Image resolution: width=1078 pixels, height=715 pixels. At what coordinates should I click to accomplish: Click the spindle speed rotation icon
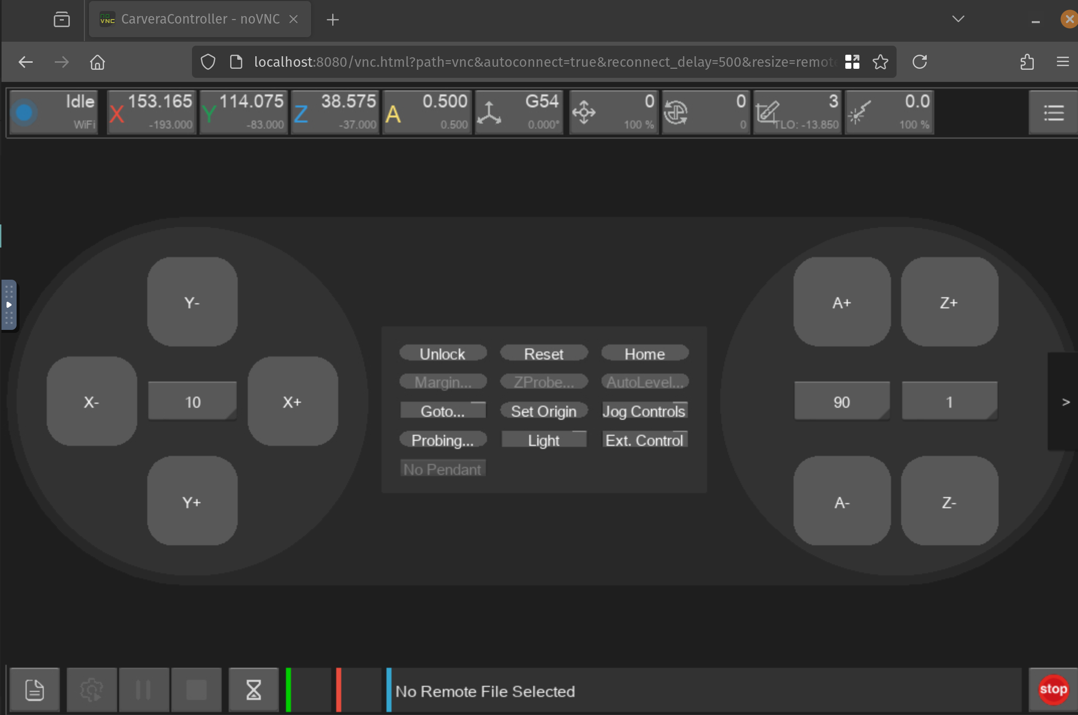coord(675,112)
